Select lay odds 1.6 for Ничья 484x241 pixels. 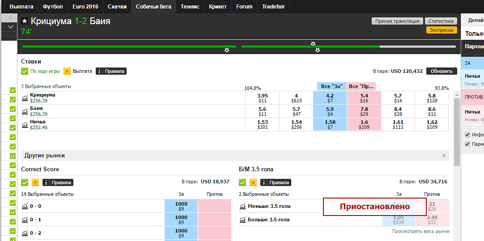click(364, 124)
